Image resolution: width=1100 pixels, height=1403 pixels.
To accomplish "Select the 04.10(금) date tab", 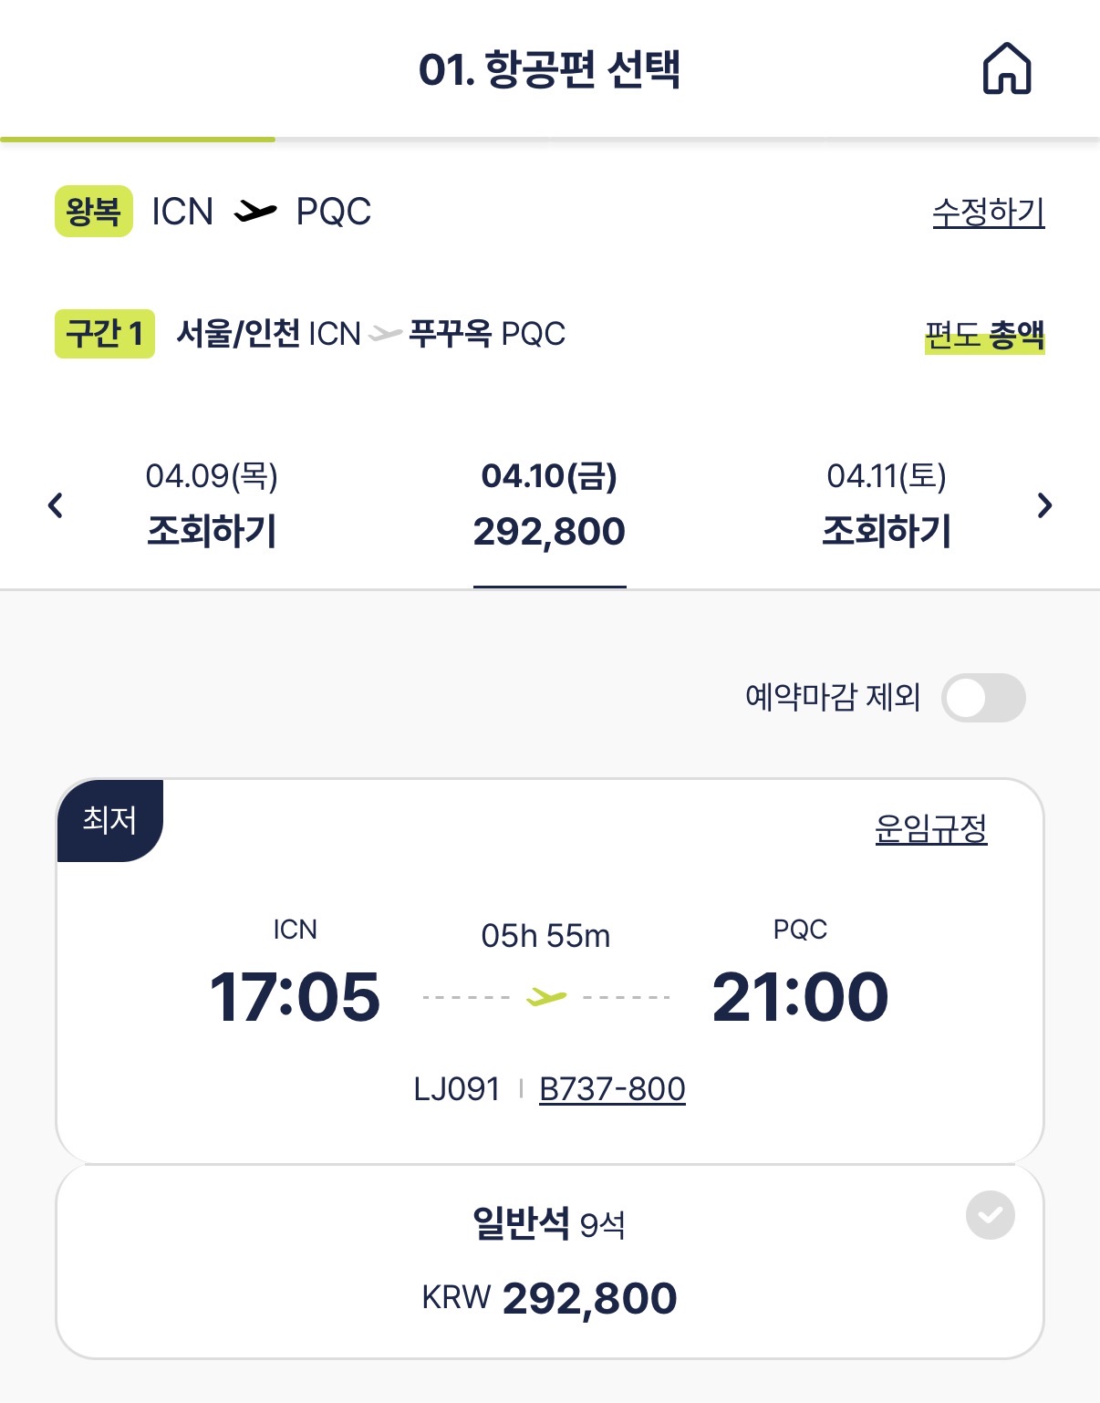I will pyautogui.click(x=549, y=504).
